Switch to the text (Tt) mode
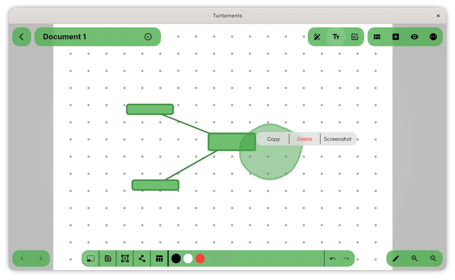 click(336, 37)
